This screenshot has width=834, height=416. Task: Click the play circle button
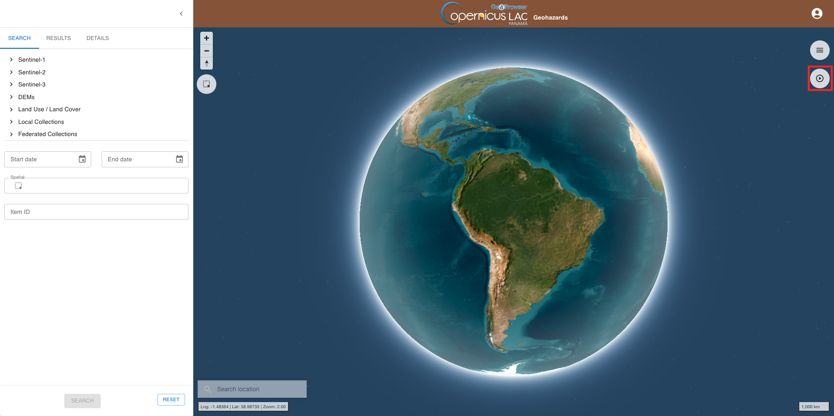coord(819,79)
